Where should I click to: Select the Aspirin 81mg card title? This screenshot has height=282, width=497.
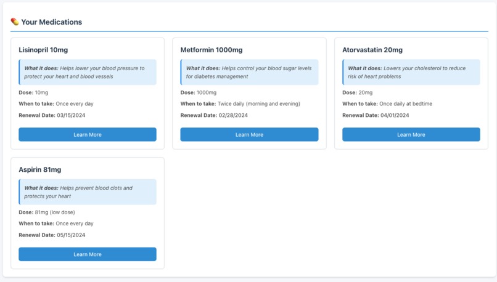tap(40, 170)
